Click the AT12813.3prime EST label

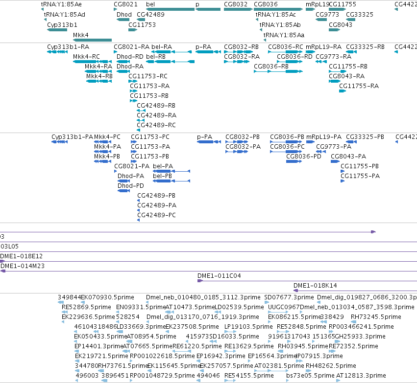pos(361,376)
